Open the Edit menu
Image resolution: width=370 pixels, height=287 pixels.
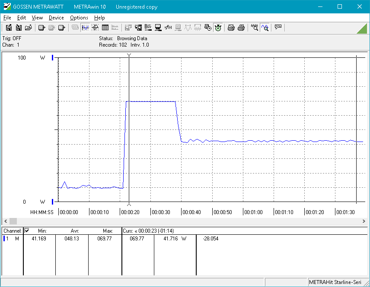click(22, 18)
